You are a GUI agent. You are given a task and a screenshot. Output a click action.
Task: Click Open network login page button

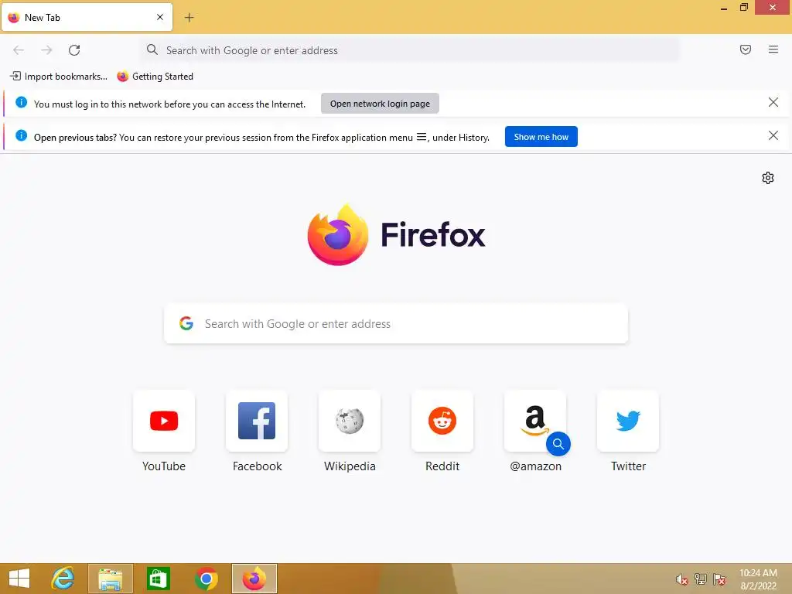380,104
